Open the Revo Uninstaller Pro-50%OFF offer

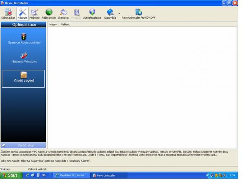139,14
